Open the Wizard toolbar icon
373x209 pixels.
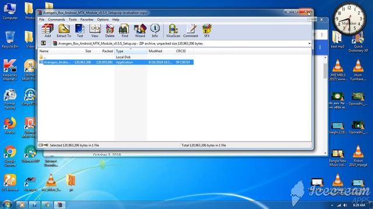click(x=140, y=31)
